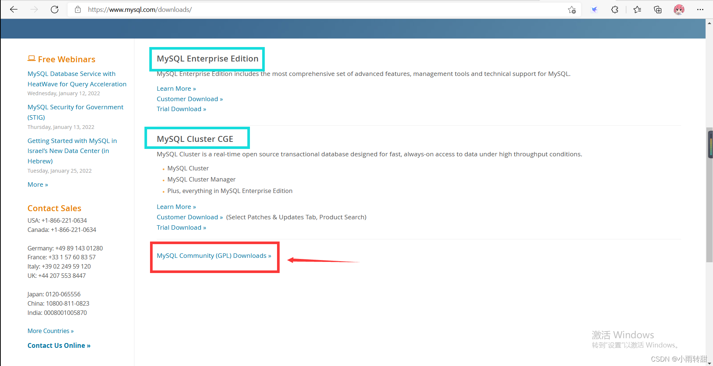The height and width of the screenshot is (366, 713).
Task: Select the 'UK: +44 207 553 8447' text
Action: coord(56,276)
